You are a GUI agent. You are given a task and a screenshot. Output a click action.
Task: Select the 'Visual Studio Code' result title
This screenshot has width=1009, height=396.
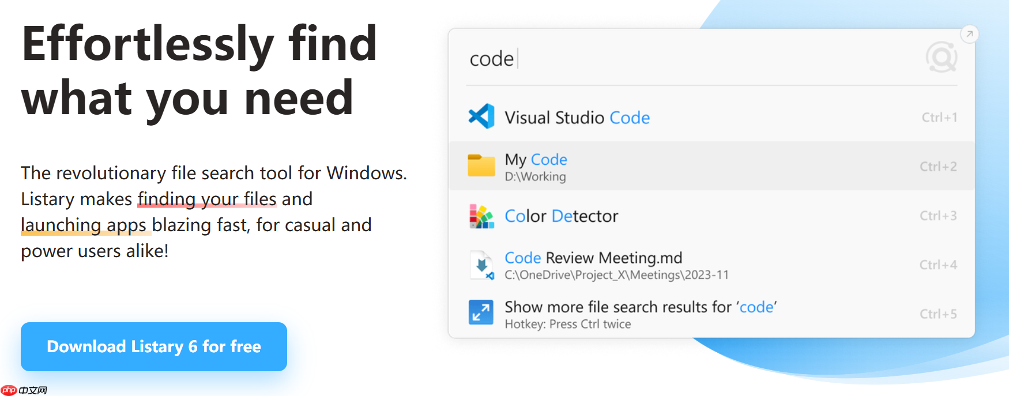pos(577,118)
